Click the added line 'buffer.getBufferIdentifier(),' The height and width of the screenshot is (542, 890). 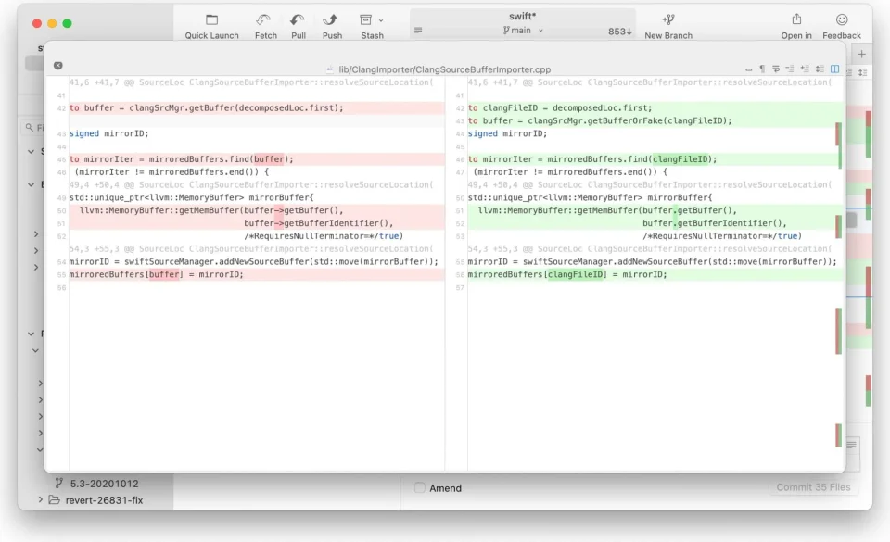(654, 223)
